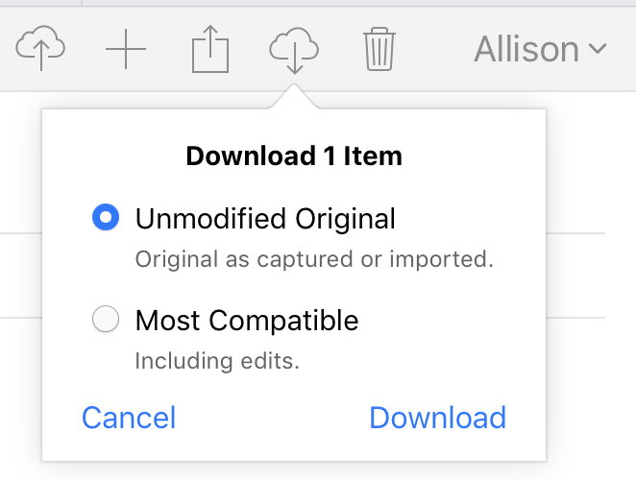Open the share icon in toolbar
Screen dimensions: 636x480
(x=210, y=48)
